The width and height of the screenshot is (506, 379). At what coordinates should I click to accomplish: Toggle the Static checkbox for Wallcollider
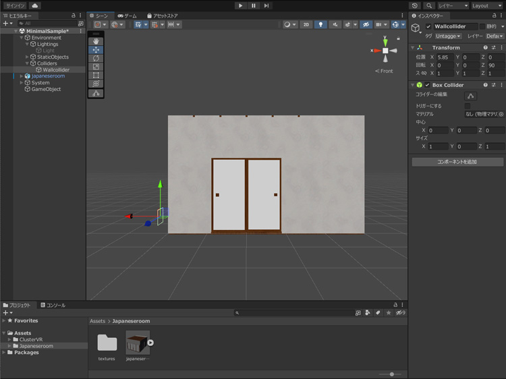tap(482, 26)
